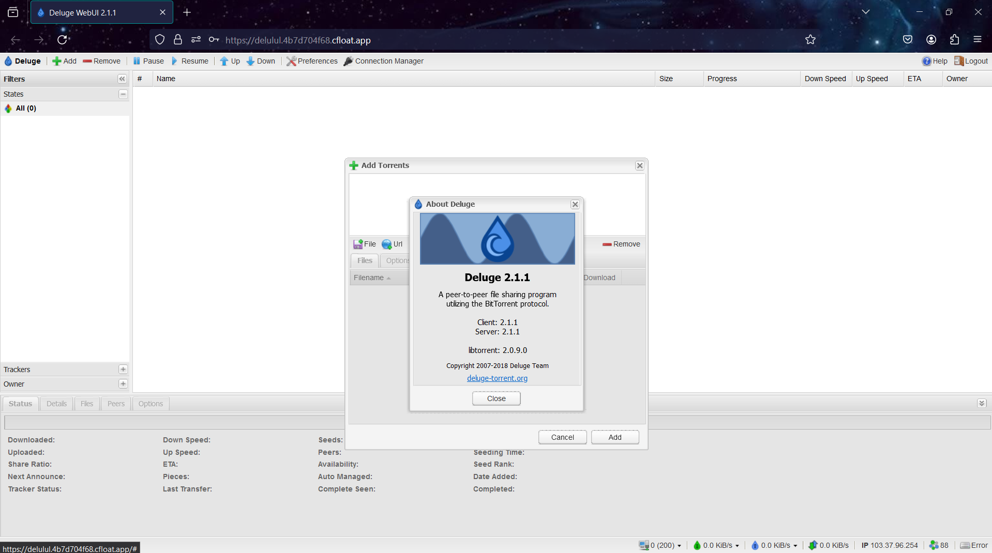Expand the Trackers filter section
This screenshot has height=553, width=992.
[x=123, y=369]
